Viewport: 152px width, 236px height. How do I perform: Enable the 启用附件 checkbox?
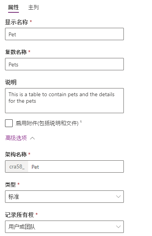point(9,123)
